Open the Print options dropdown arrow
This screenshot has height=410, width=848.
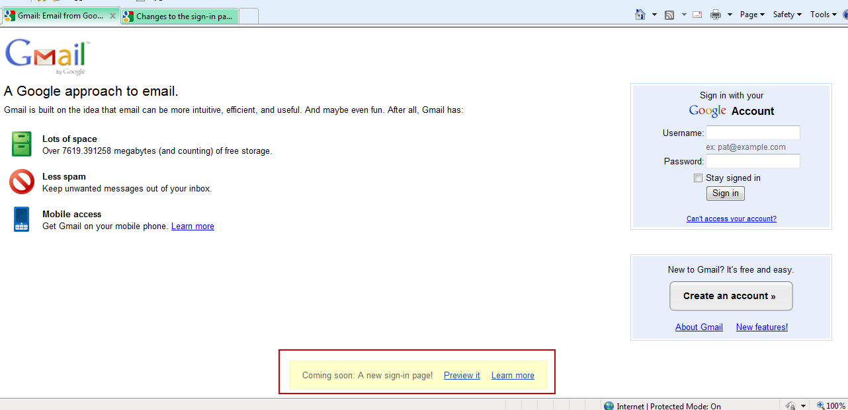click(730, 15)
